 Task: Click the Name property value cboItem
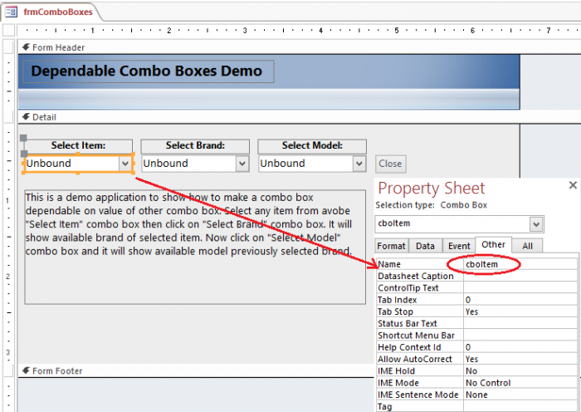(520, 264)
